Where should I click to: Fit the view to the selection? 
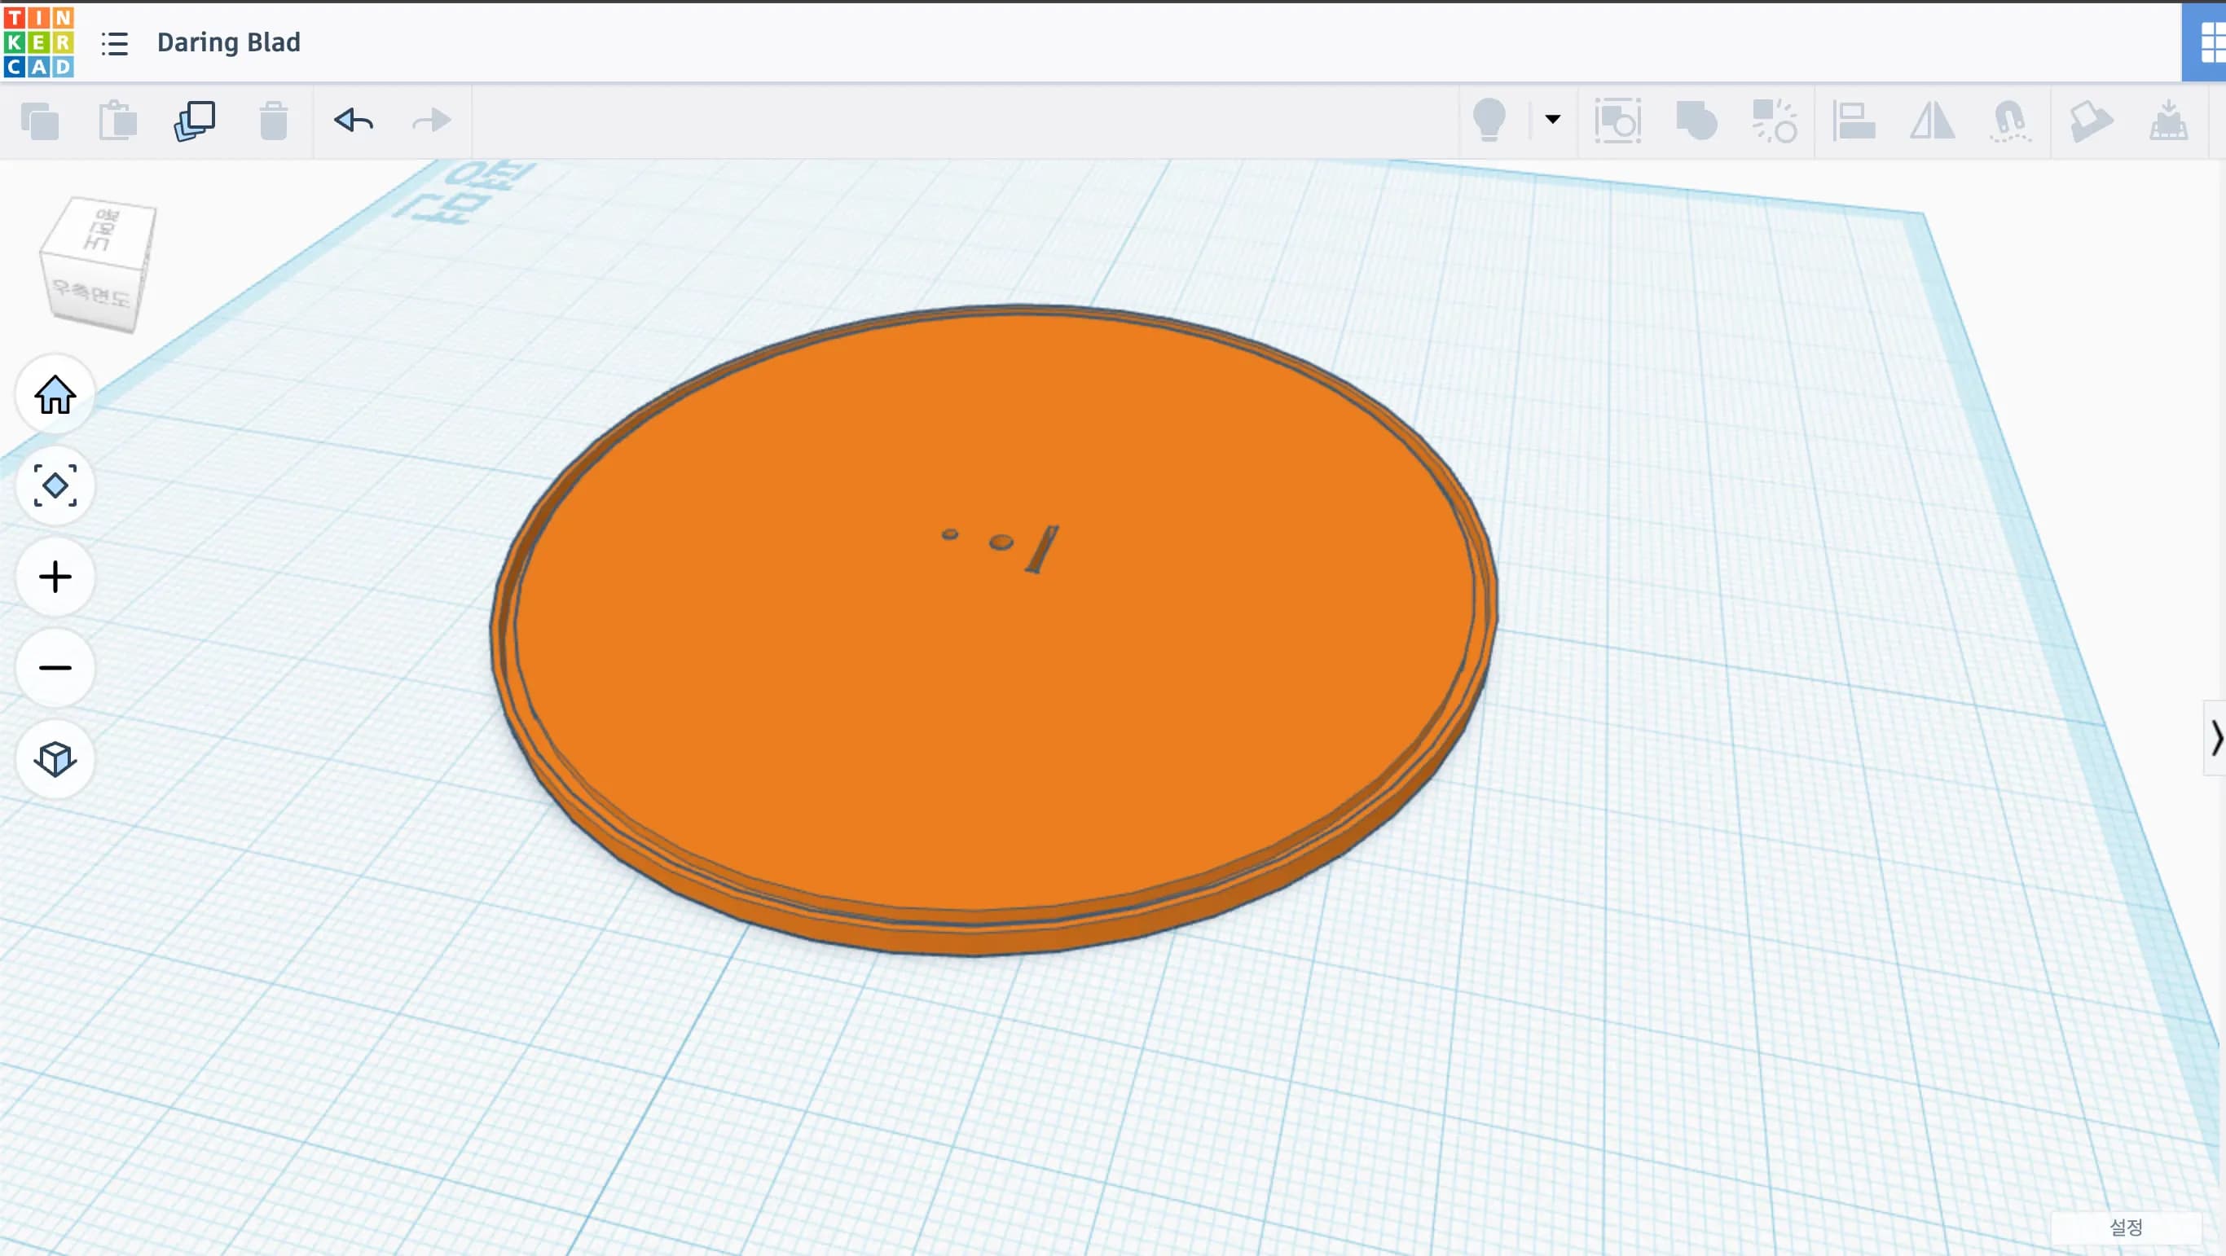pos(55,486)
